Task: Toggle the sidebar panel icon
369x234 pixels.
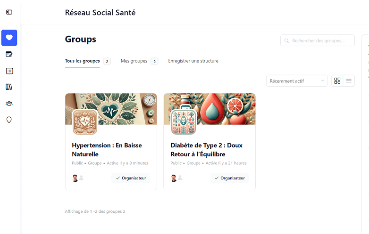Action: [9, 12]
